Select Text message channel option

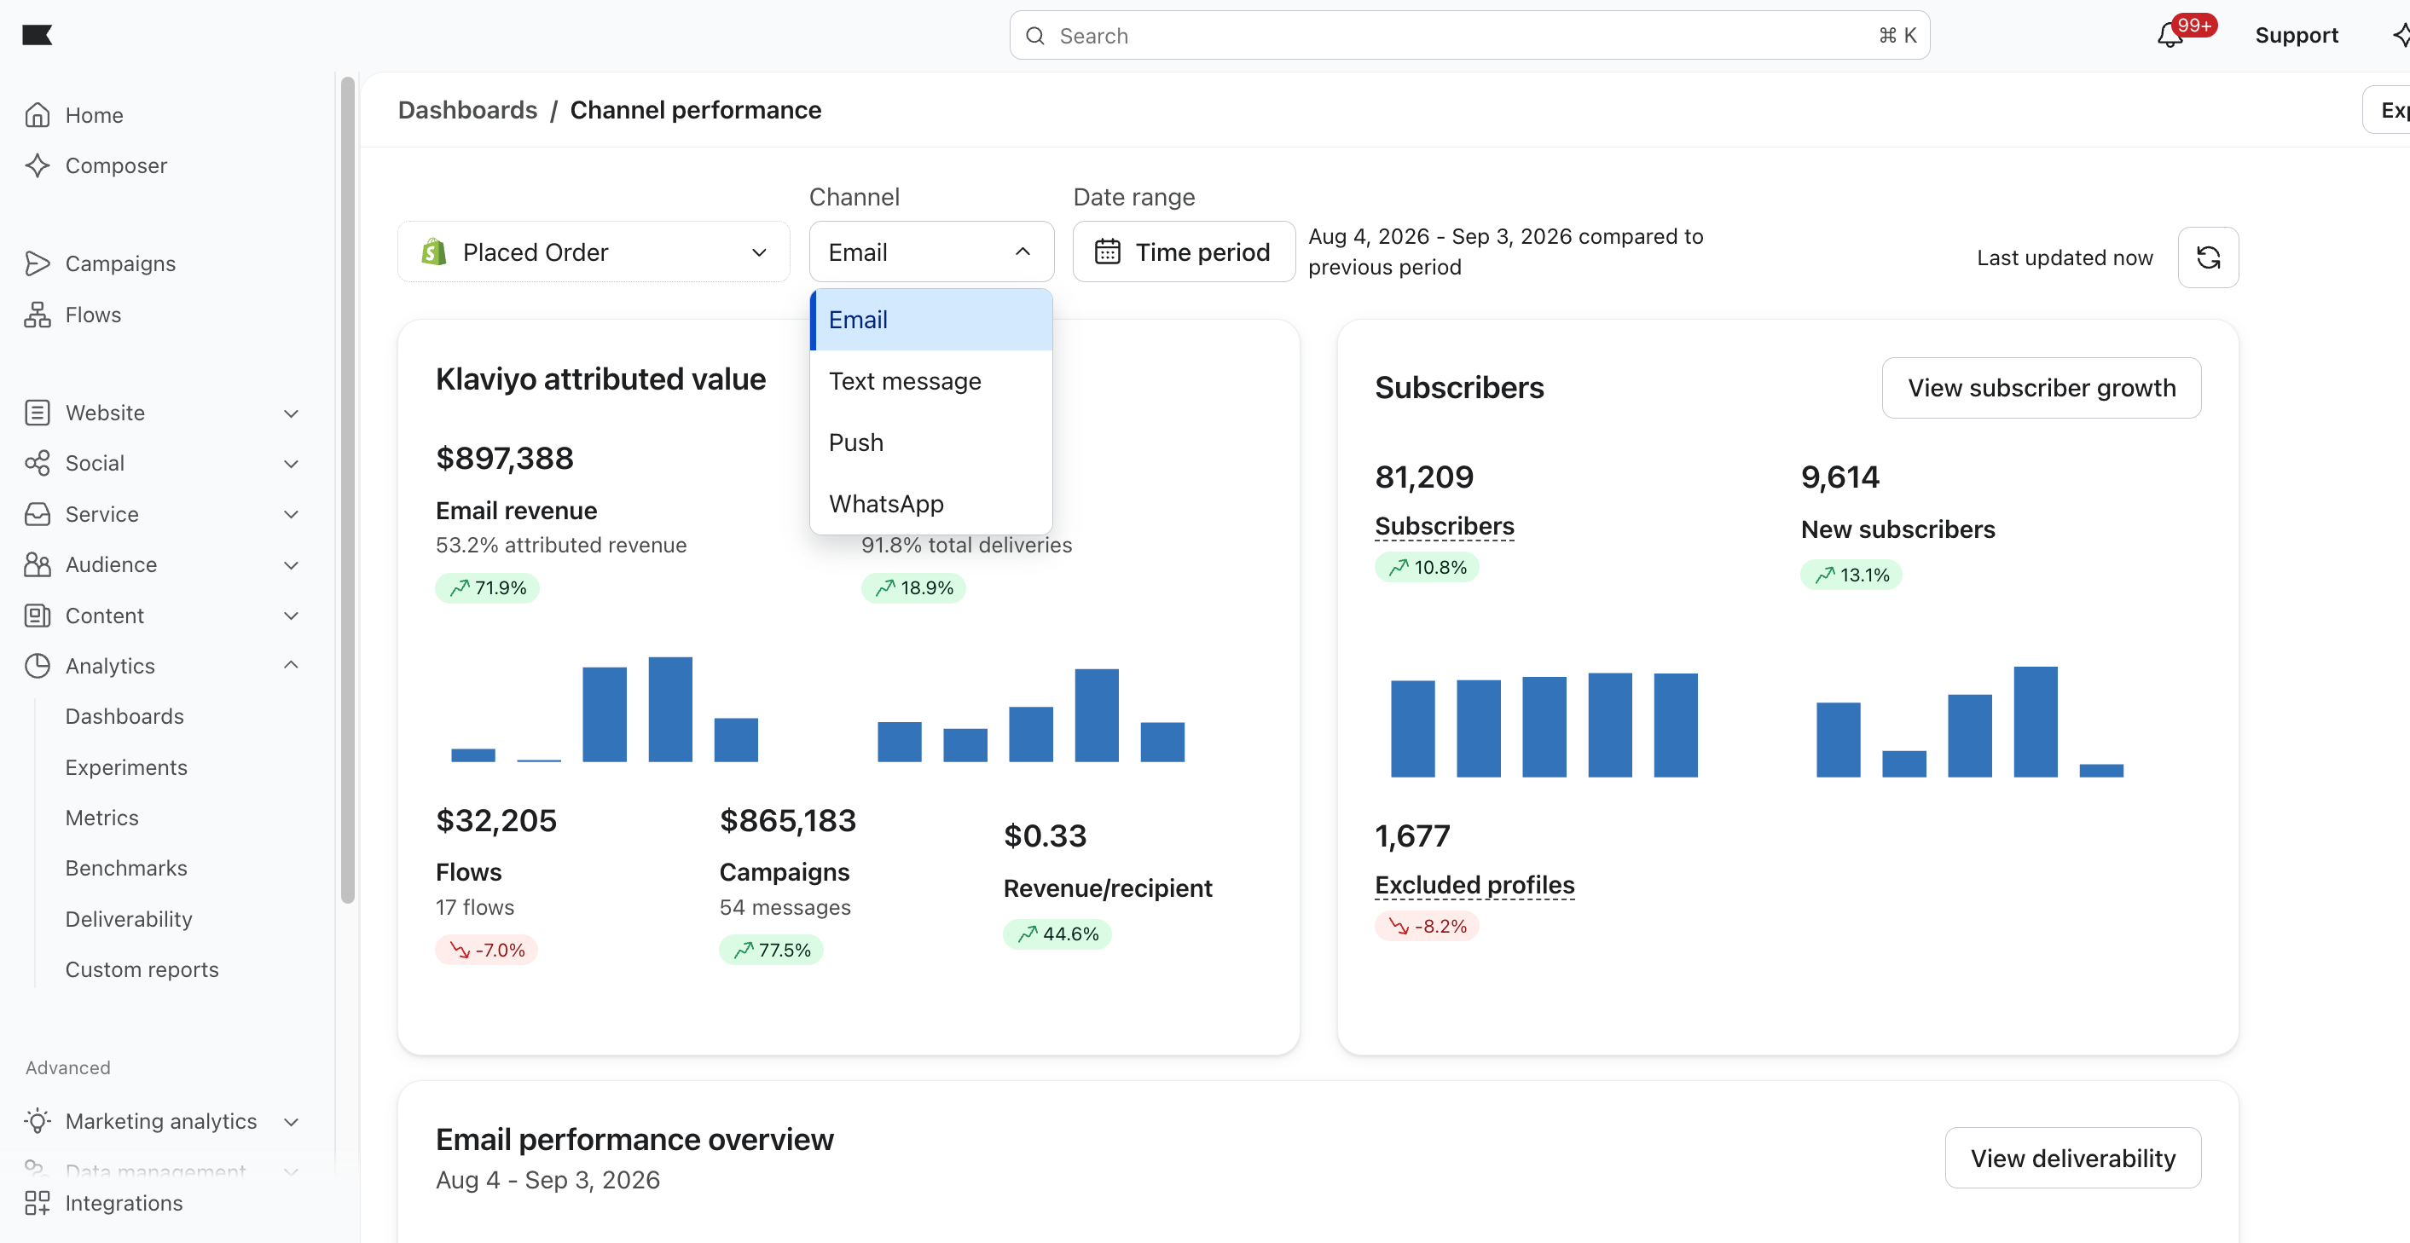coord(931,382)
